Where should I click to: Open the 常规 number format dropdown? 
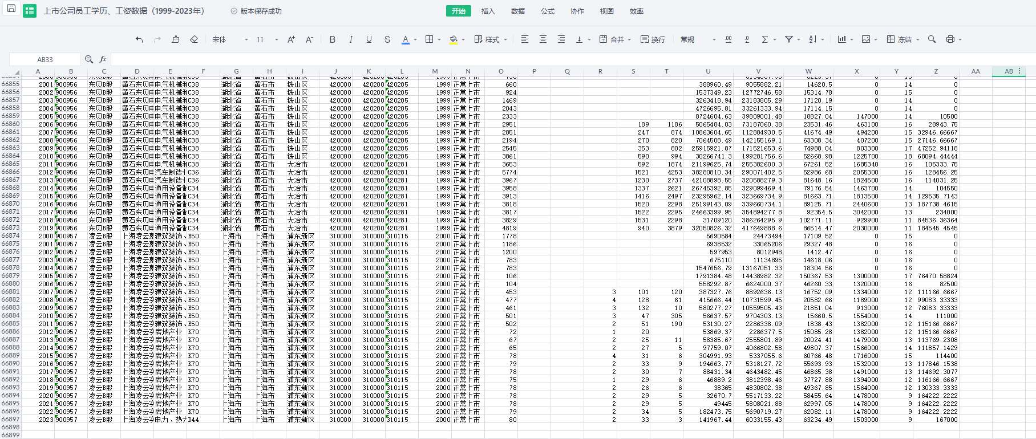pos(698,39)
